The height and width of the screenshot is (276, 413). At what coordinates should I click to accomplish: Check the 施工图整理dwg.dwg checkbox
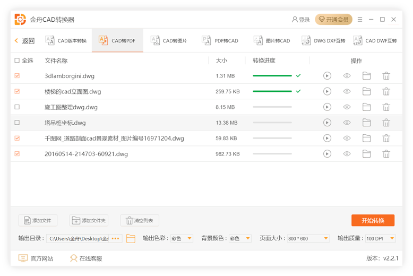(x=17, y=107)
